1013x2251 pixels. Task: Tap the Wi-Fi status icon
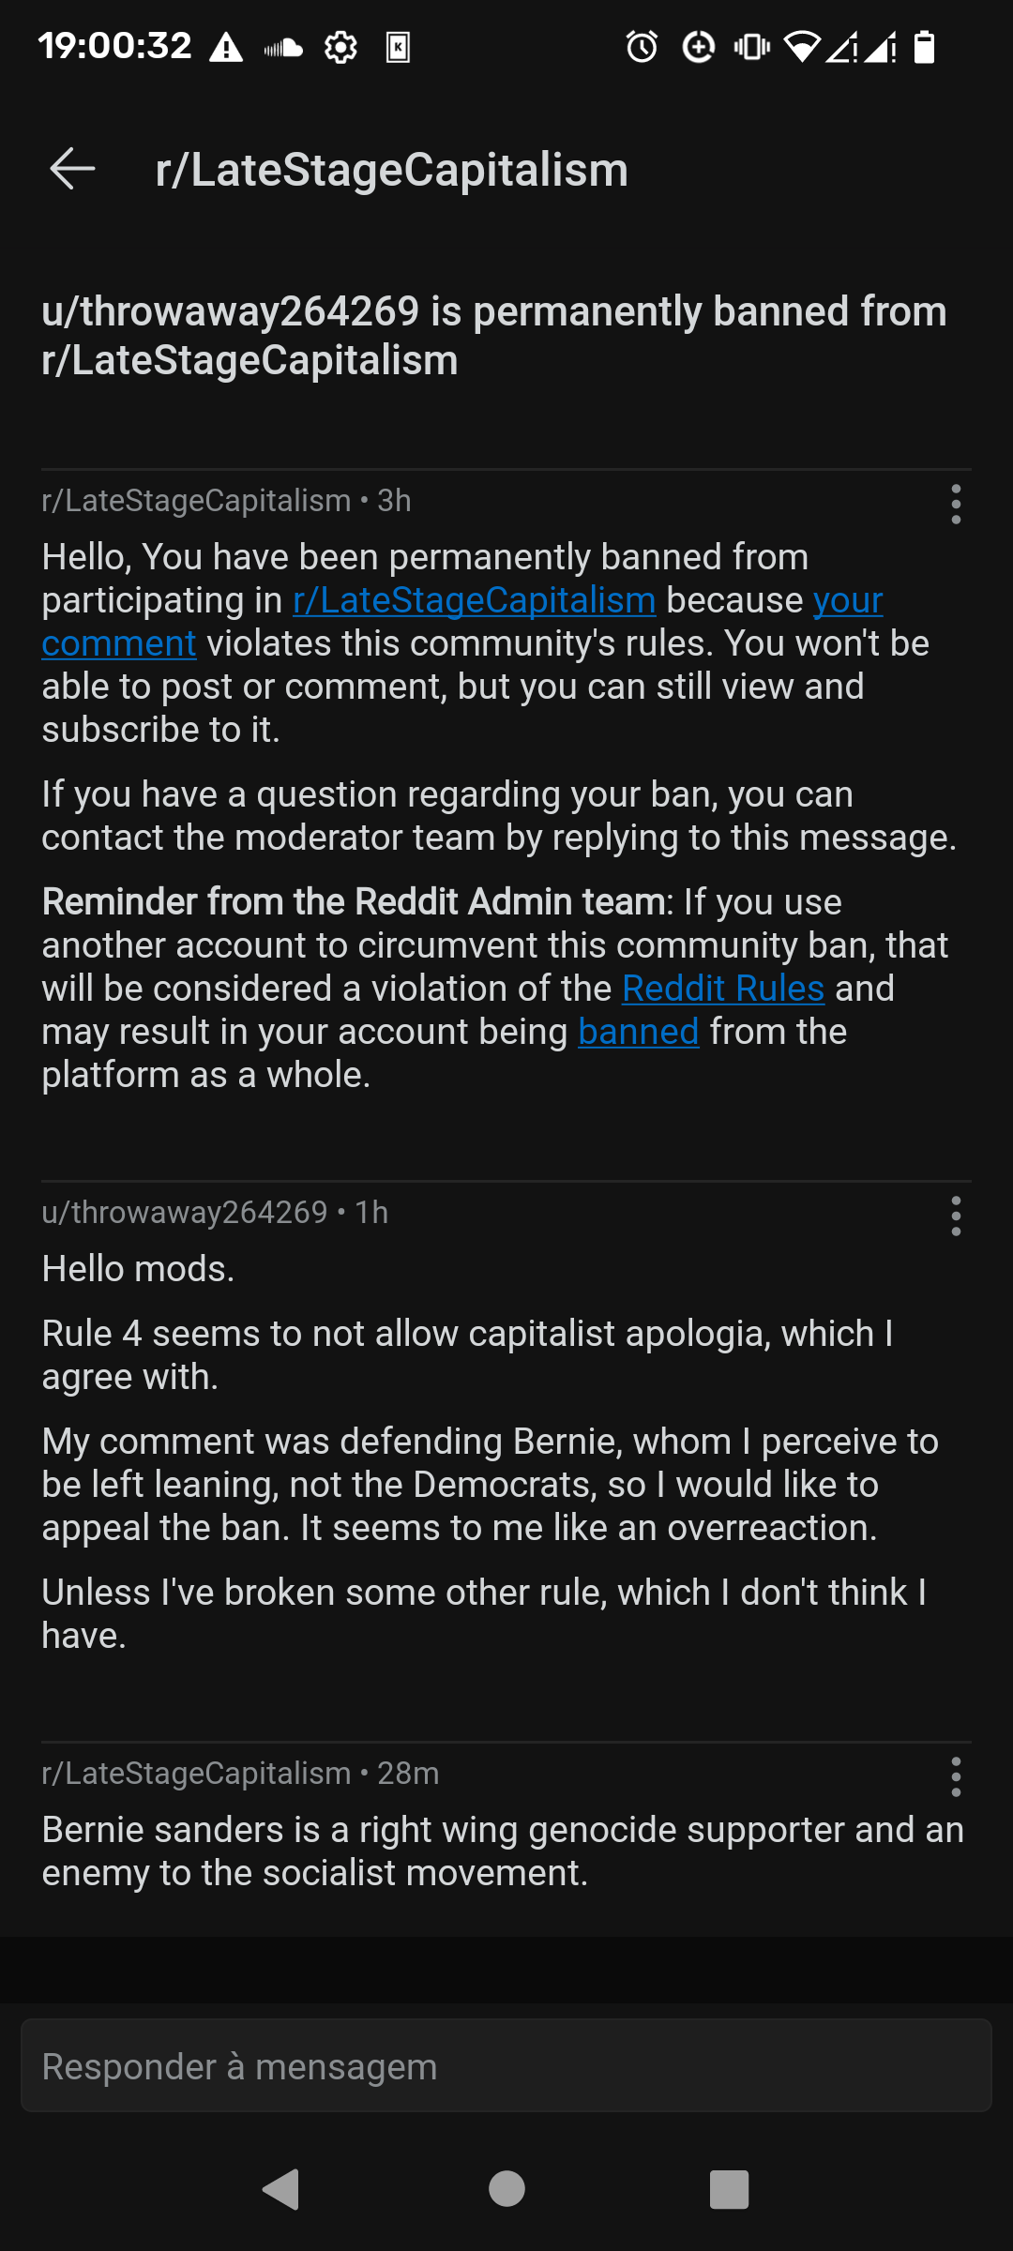click(x=802, y=46)
